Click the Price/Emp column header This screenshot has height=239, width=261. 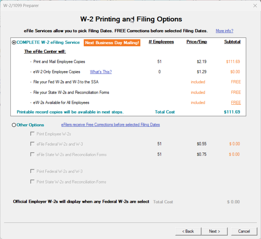pos(197,42)
